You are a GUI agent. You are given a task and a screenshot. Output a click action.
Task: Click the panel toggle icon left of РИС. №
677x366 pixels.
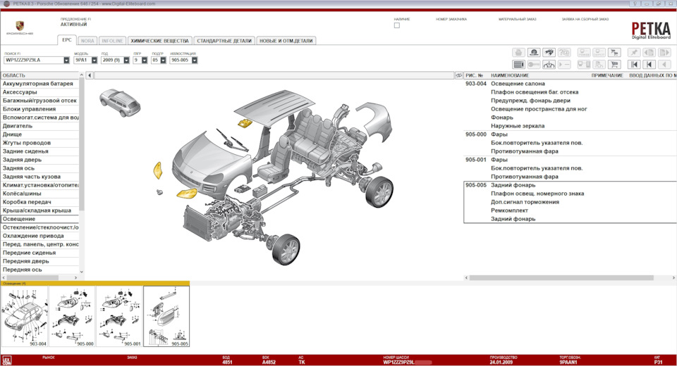(x=459, y=75)
